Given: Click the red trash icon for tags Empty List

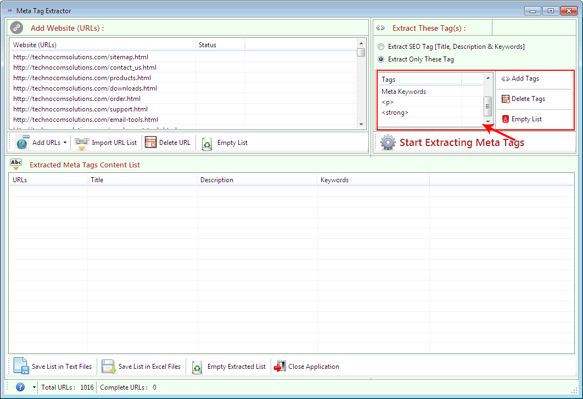Looking at the screenshot, I should (505, 119).
